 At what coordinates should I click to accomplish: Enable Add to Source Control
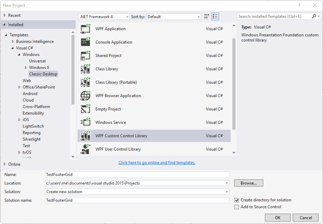pos(237,207)
